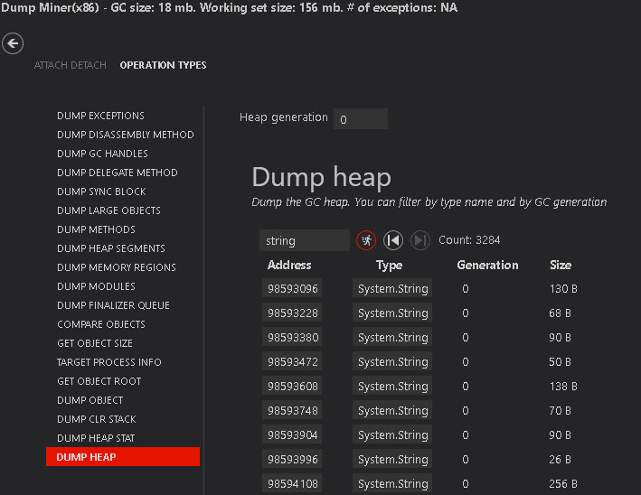
Task: Select Dump Large Objects operation
Action: coord(108,210)
